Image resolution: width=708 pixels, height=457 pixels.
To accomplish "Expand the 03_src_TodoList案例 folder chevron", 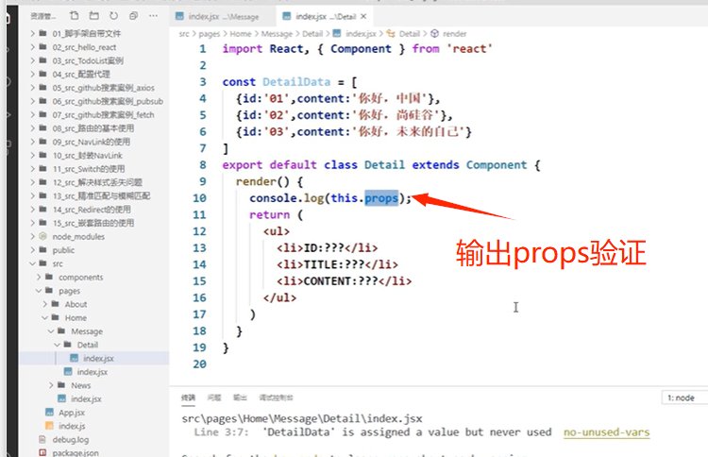I will pyautogui.click(x=32, y=60).
